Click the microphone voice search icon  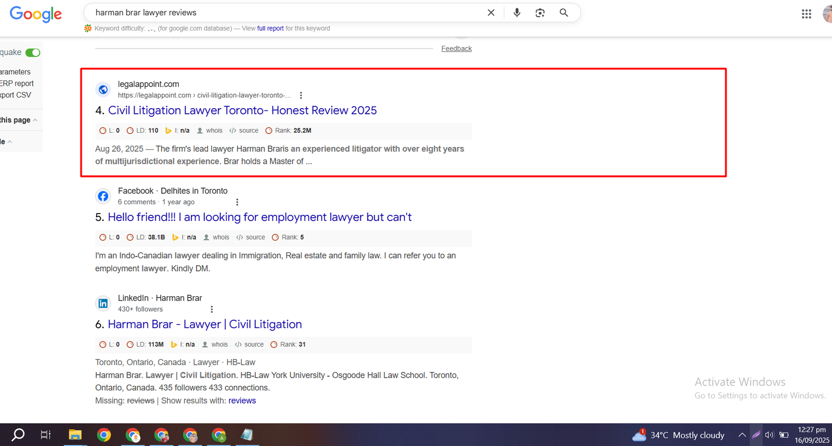click(x=516, y=12)
